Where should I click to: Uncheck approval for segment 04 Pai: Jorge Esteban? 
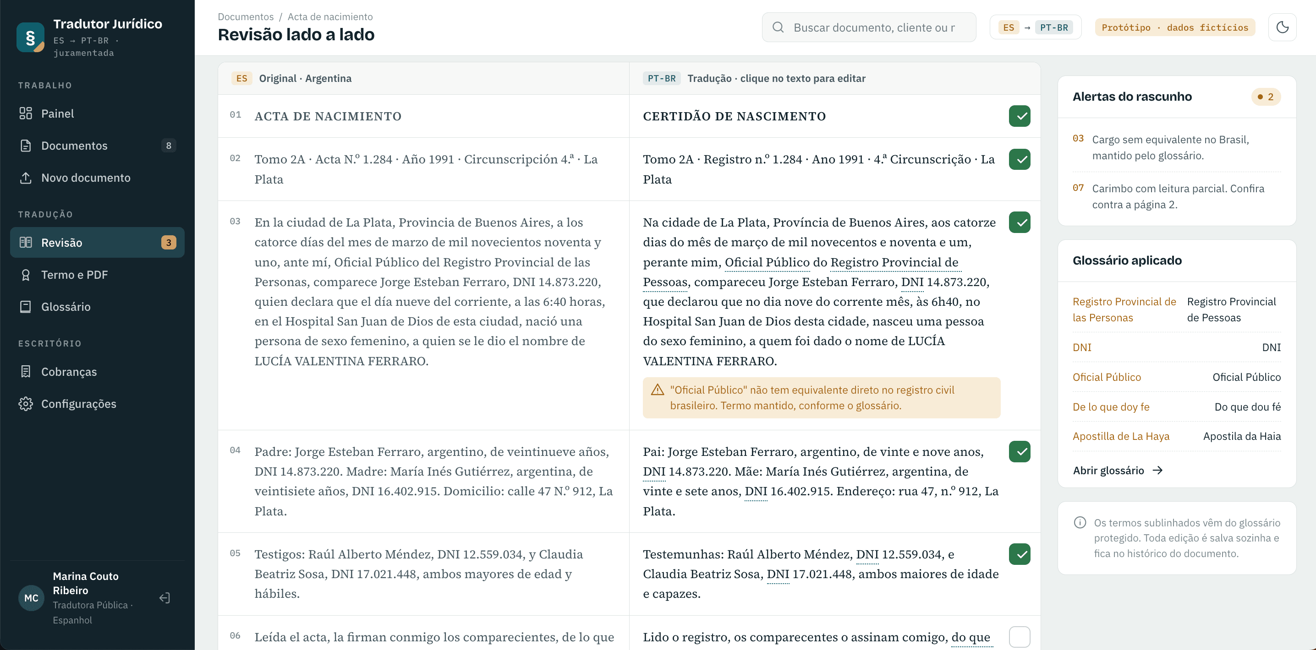pos(1019,451)
